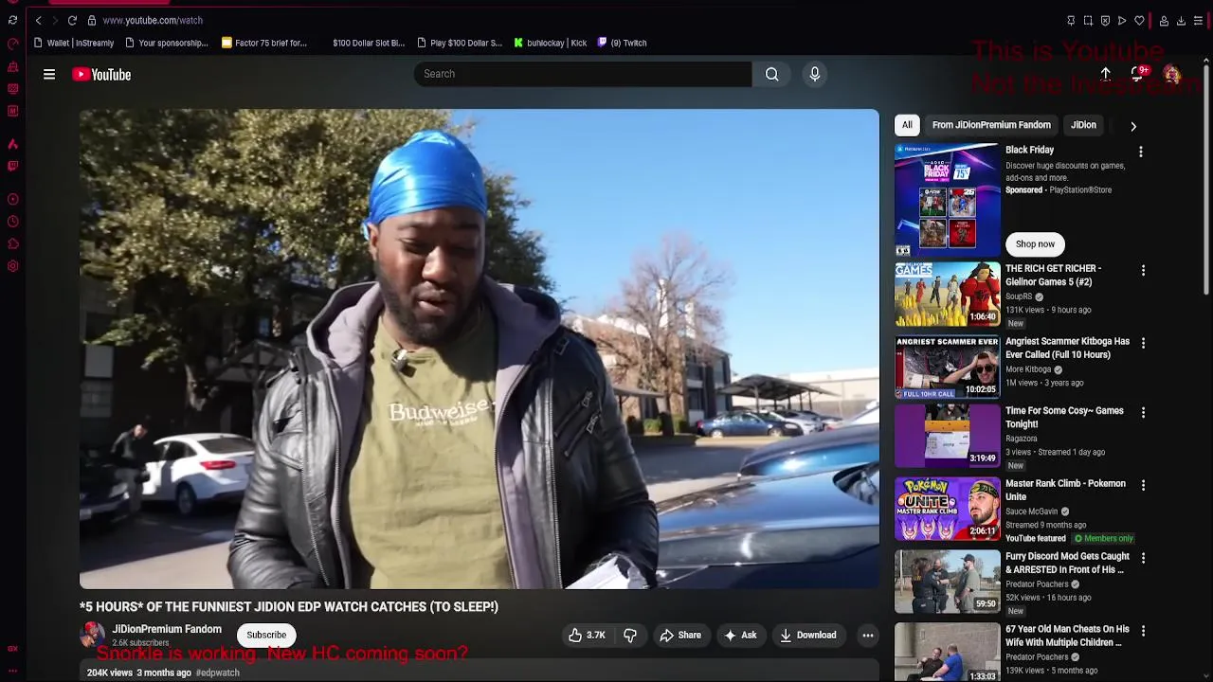Open options for THE RICH GET RICHER video
Screen dimensions: 1213x682
point(1143,271)
